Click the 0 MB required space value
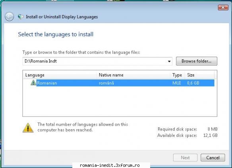The height and width of the screenshot is (168, 232). click(213, 129)
